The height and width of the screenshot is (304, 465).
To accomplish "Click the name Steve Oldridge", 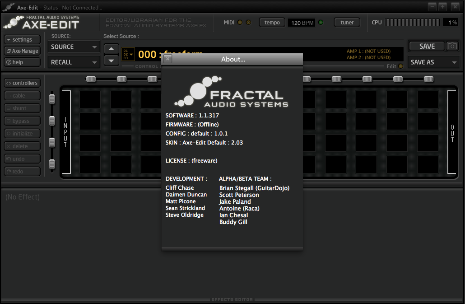I will click(x=185, y=215).
